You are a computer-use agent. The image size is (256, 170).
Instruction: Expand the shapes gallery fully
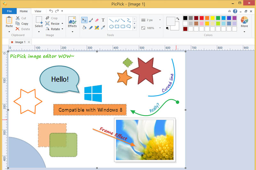click(x=134, y=28)
